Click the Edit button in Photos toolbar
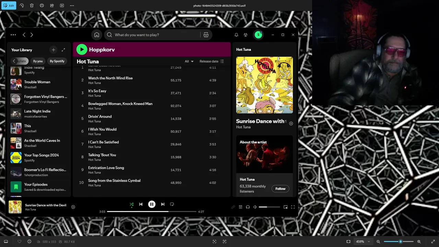This screenshot has height=247, width=439. point(9,5)
